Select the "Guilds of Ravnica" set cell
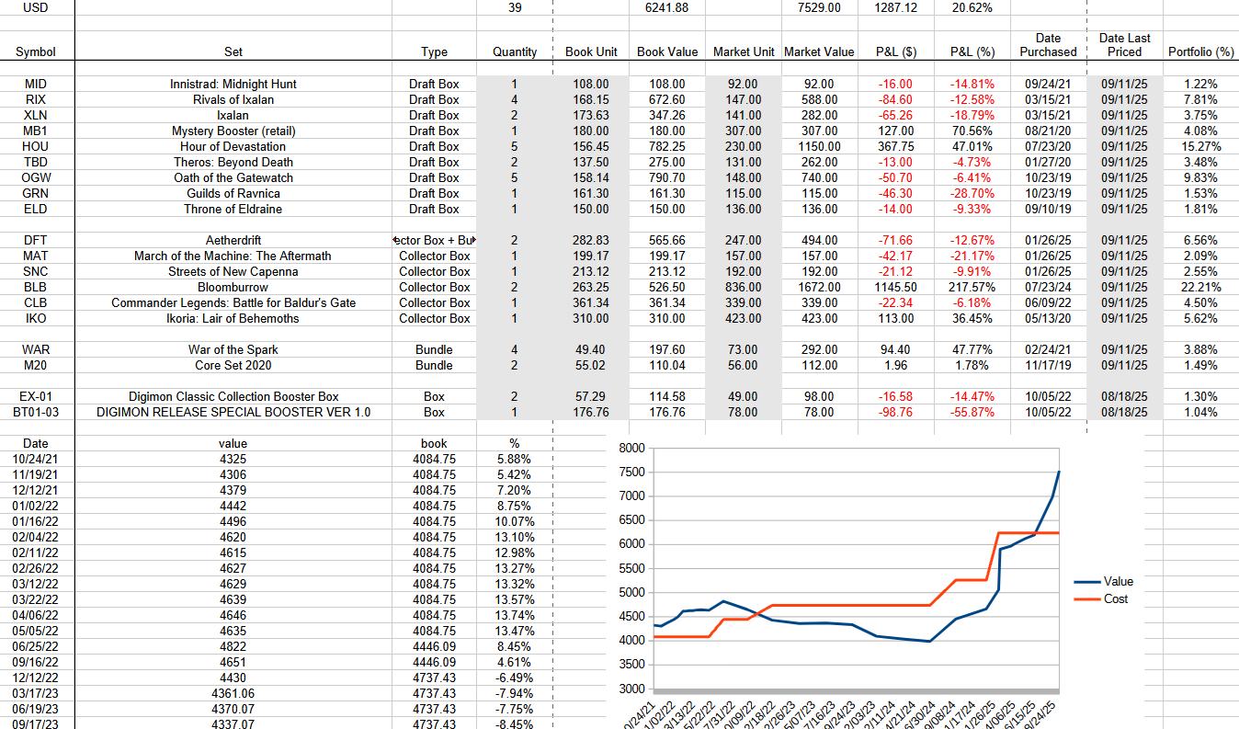 pos(233,193)
